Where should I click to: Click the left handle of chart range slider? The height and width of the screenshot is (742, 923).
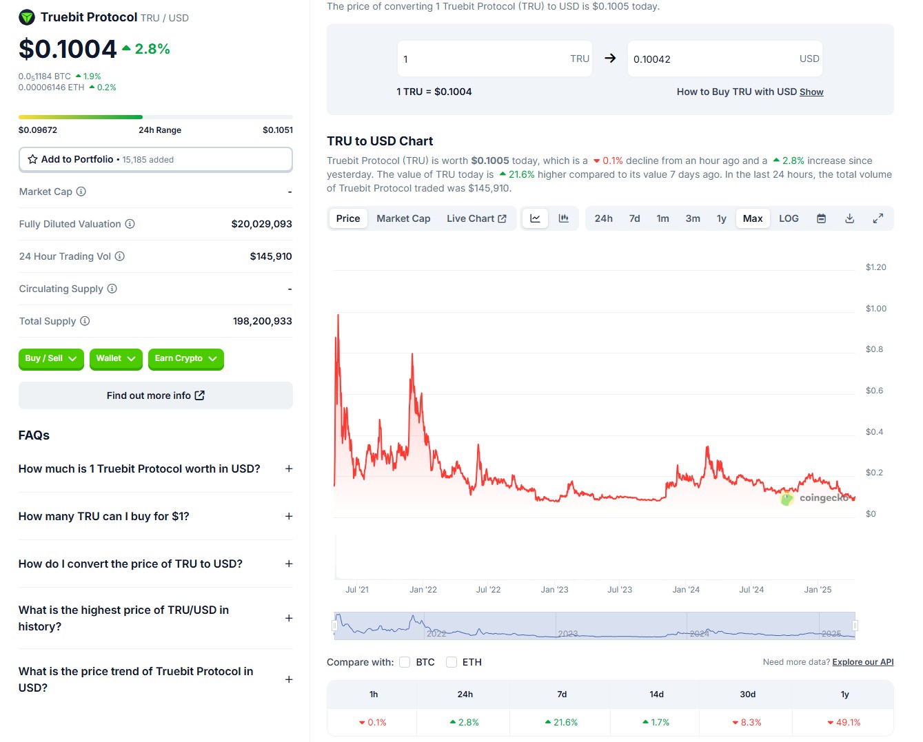[334, 626]
